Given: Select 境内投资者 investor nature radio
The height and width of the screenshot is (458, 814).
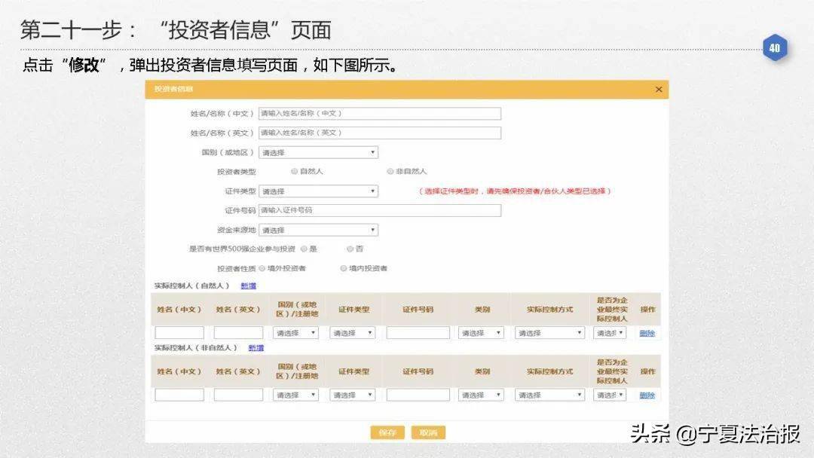Looking at the screenshot, I should pos(343,268).
